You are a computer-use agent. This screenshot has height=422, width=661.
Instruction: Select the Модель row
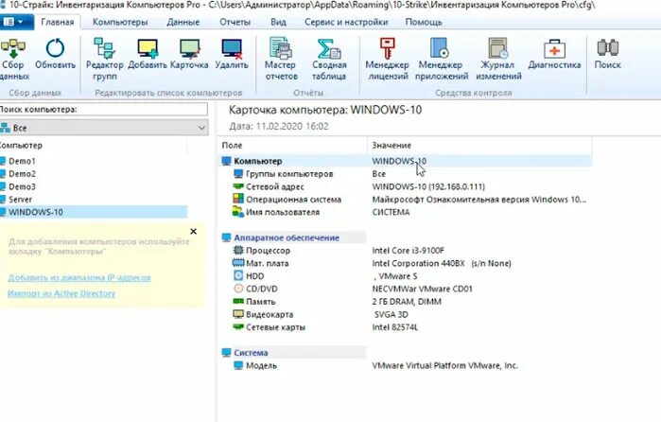[x=407, y=365]
